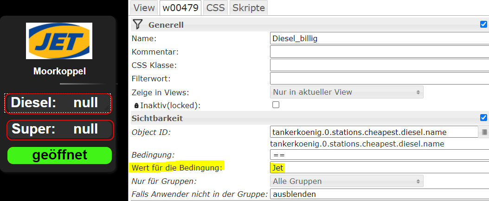Toggle the Sichtbarkeit section checkbox
The width and height of the screenshot is (489, 201).
click(484, 118)
